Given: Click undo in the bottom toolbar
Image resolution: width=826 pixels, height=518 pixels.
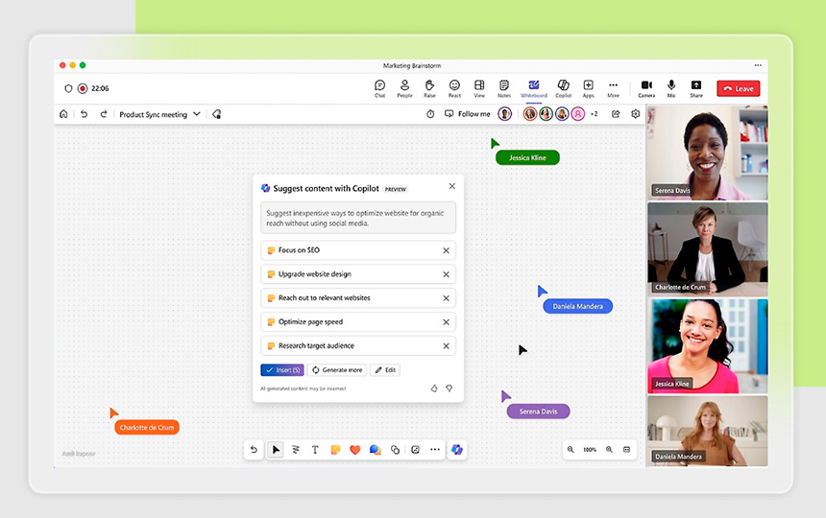Looking at the screenshot, I should (x=254, y=450).
